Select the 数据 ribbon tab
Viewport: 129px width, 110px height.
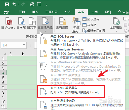pos(81,12)
